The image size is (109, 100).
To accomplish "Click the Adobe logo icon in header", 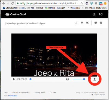I will (101, 14).
